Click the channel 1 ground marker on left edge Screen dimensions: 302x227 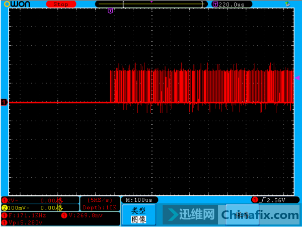point(4,103)
